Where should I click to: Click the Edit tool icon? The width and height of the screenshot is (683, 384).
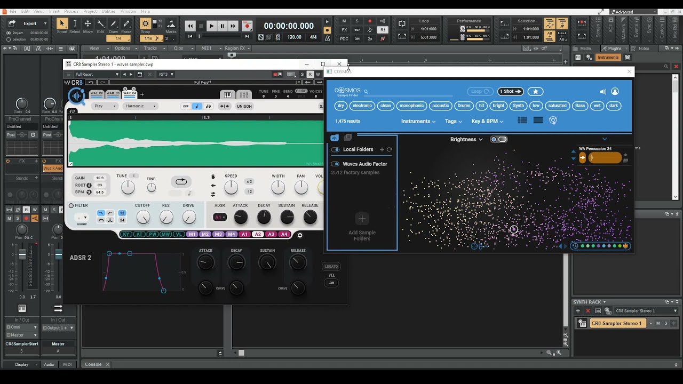(100, 23)
